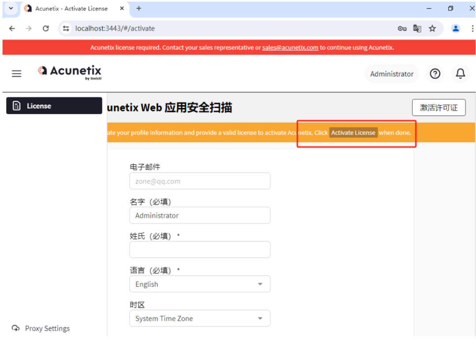Select the License sidebar item
The height and width of the screenshot is (344, 476).
coord(54,106)
